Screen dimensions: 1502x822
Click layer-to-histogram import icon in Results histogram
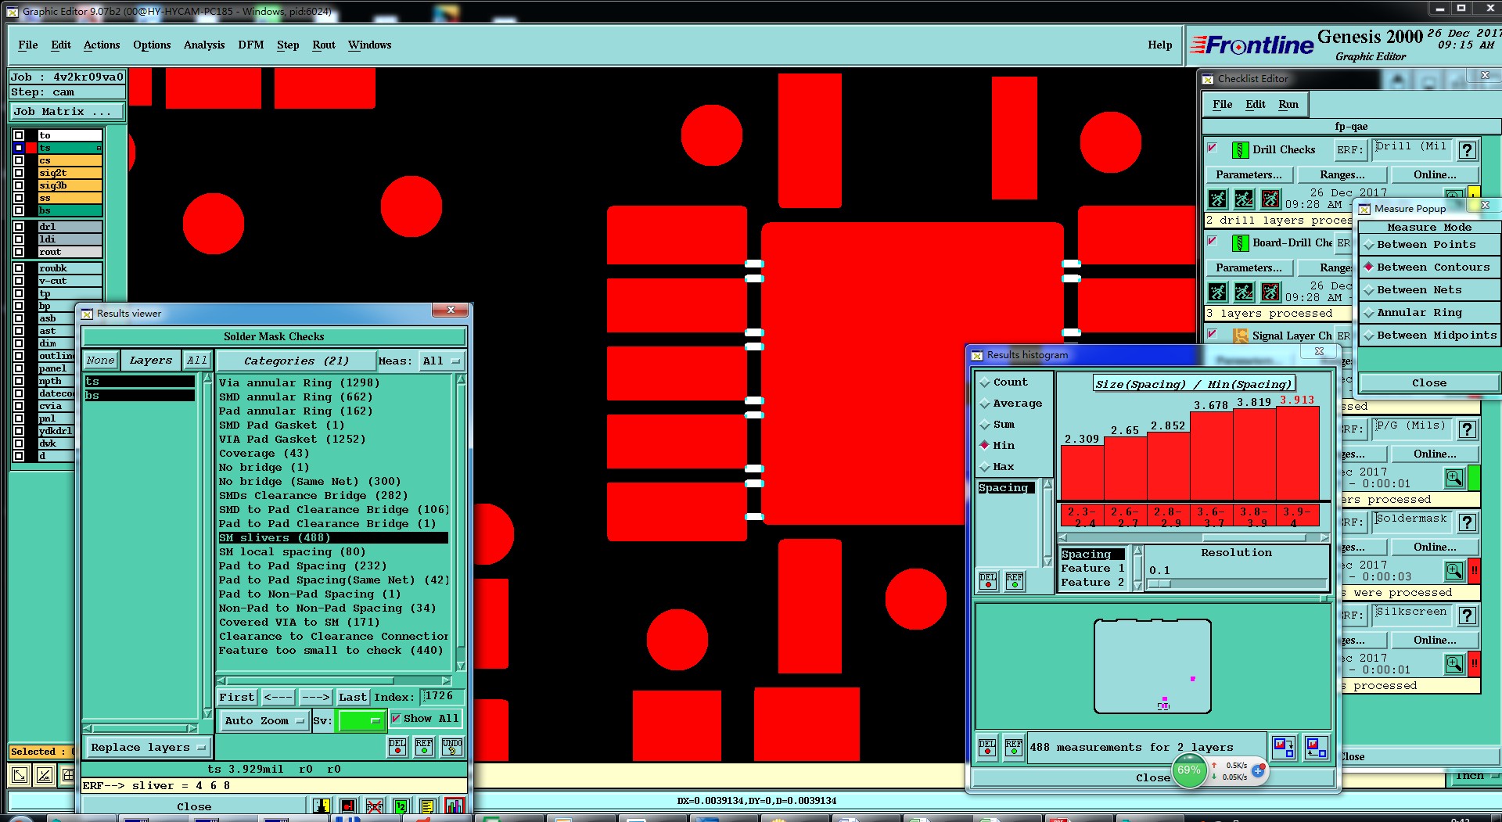[x=1317, y=747]
